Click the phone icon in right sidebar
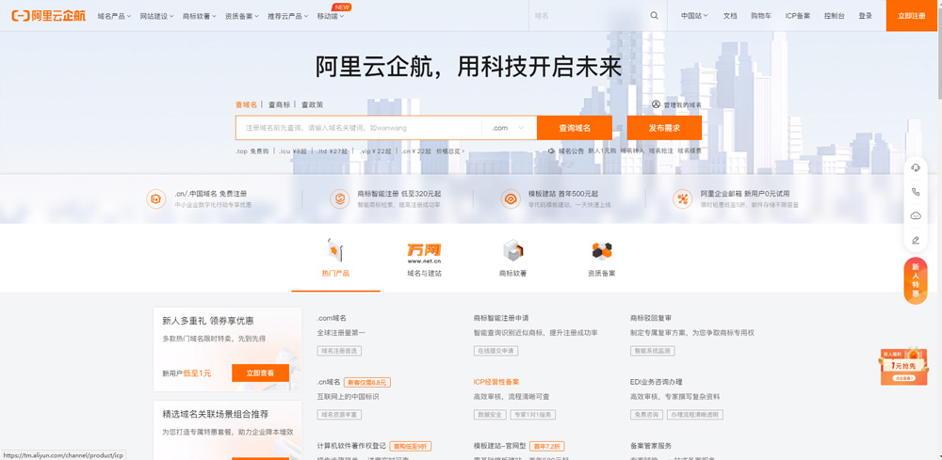Screen dimensions: 942x460 point(916,192)
